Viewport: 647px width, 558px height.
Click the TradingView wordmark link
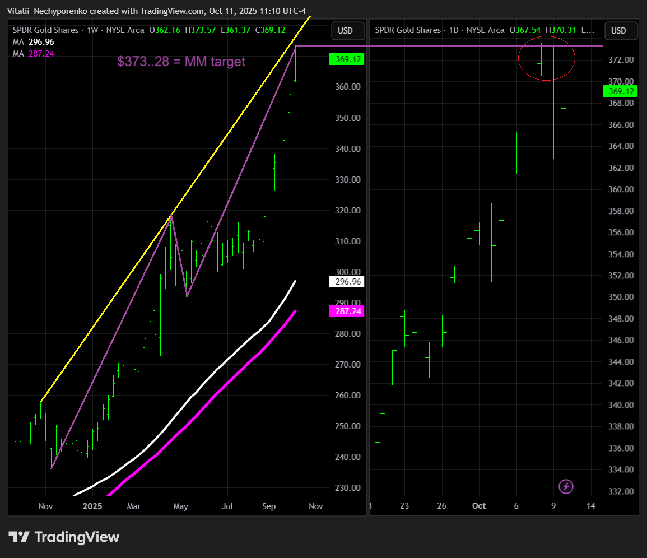[77, 537]
